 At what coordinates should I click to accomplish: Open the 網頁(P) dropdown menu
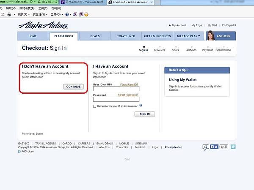tap(24, 14)
